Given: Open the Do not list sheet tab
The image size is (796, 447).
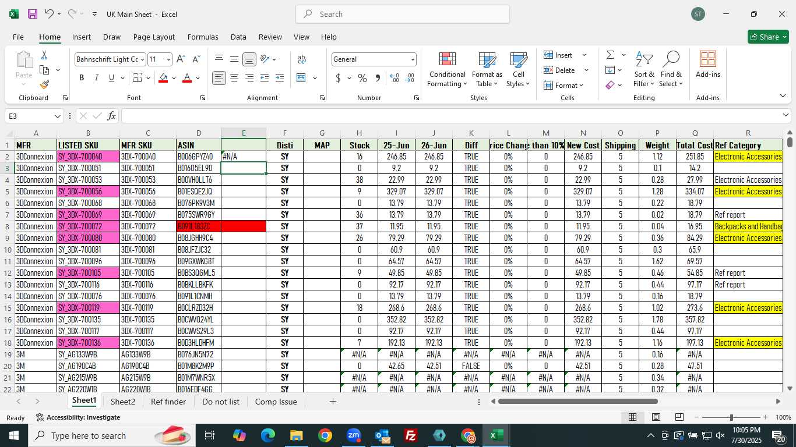Looking at the screenshot, I should (x=221, y=402).
